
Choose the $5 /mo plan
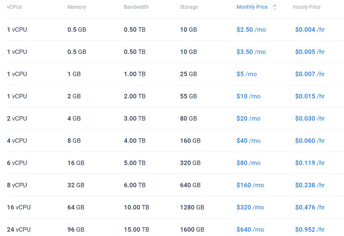click(x=246, y=74)
